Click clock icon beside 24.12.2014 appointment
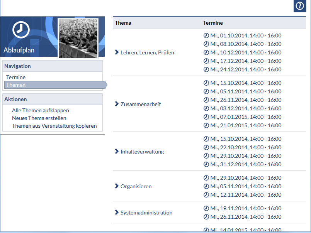311x233 pixels. [206, 69]
